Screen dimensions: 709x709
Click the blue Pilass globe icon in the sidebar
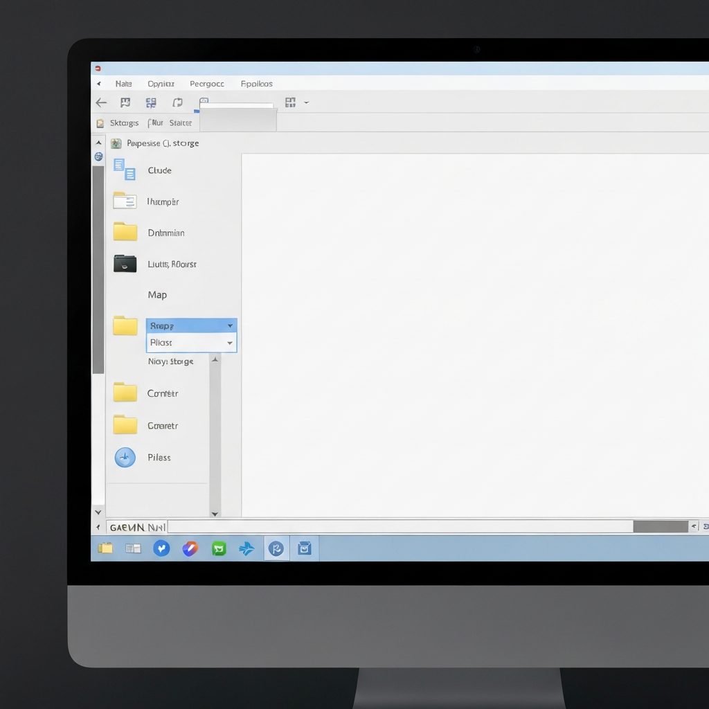coord(124,457)
